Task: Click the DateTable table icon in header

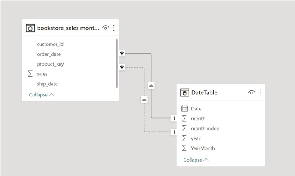Action: coord(184,92)
